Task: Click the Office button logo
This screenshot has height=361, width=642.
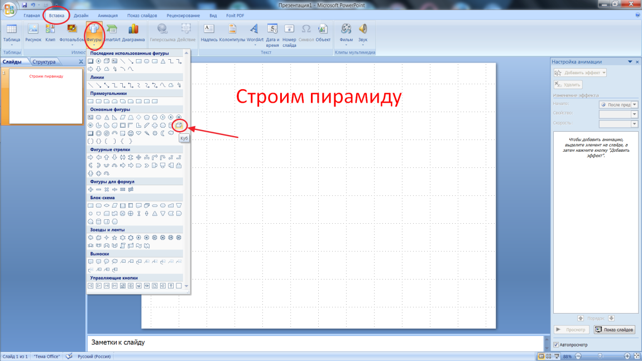Action: coord(9,8)
